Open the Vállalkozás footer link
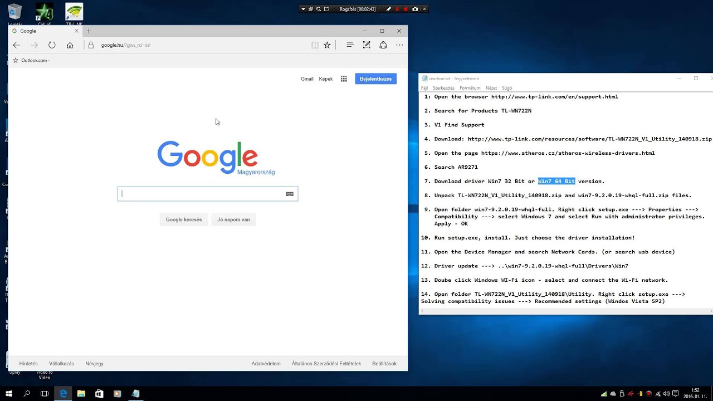The height and width of the screenshot is (401, 713). click(61, 364)
